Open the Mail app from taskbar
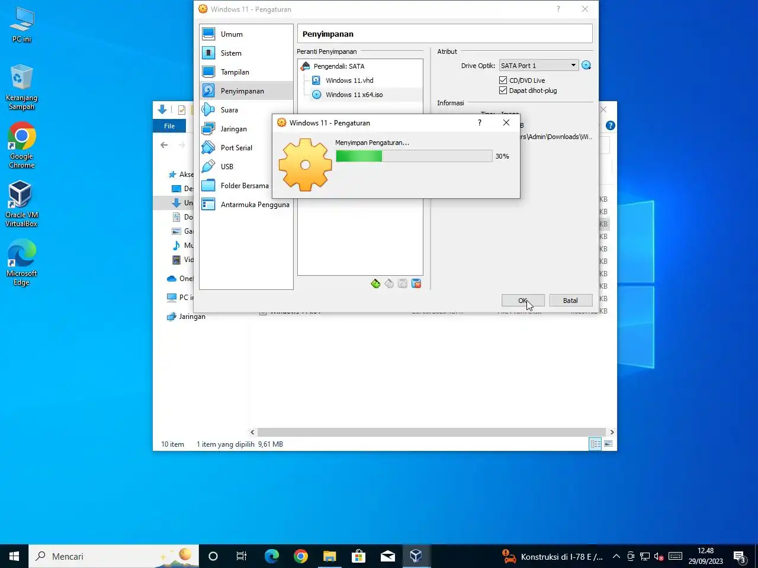The width and height of the screenshot is (758, 568). coord(387,556)
